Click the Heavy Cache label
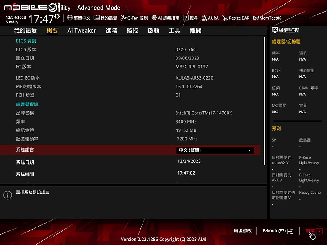 point(310,193)
